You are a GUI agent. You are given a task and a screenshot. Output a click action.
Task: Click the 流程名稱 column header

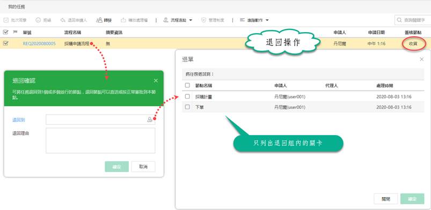tap(72, 32)
